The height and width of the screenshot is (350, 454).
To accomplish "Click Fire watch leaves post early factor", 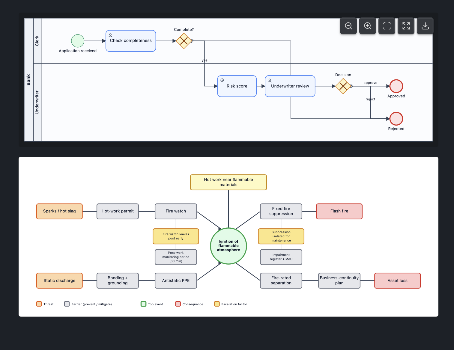I will pos(176,236).
